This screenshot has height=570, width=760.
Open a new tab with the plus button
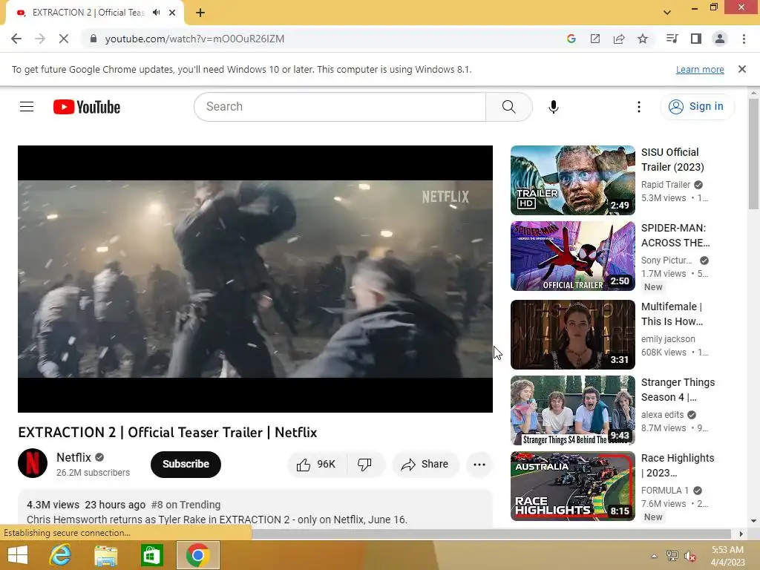(200, 13)
